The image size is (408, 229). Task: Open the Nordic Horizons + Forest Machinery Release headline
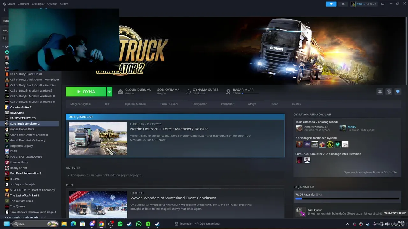(169, 129)
